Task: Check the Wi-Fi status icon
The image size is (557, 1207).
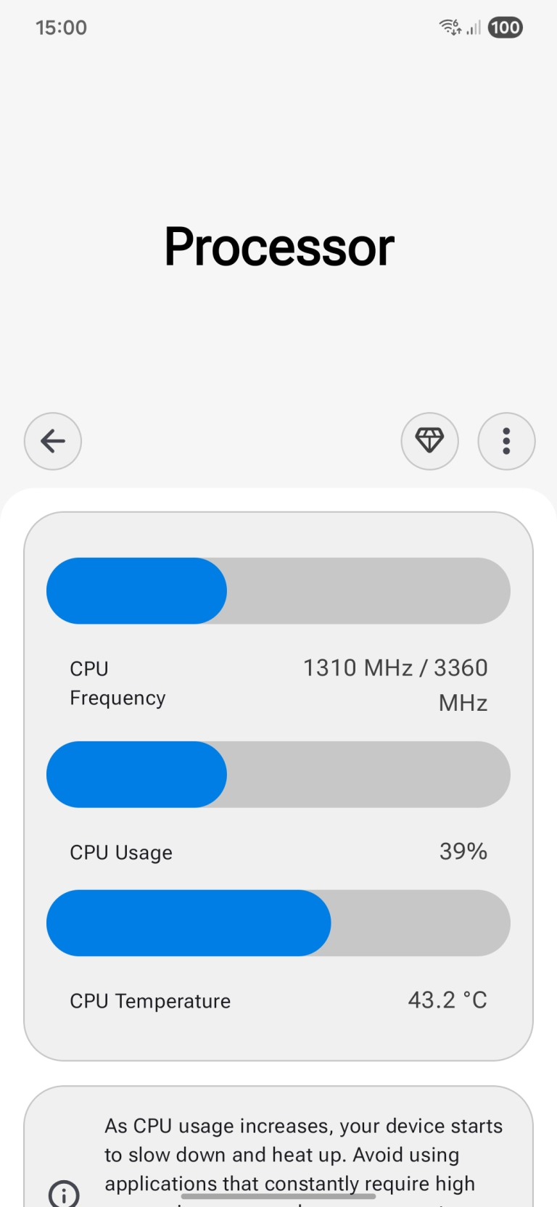Action: click(x=450, y=28)
